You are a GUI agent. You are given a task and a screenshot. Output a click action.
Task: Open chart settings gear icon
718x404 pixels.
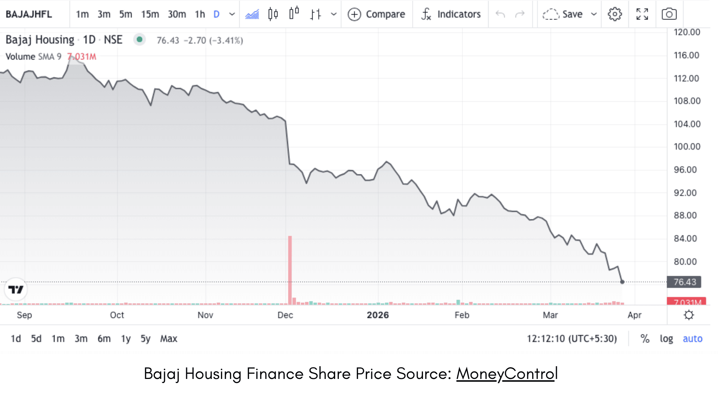(614, 14)
